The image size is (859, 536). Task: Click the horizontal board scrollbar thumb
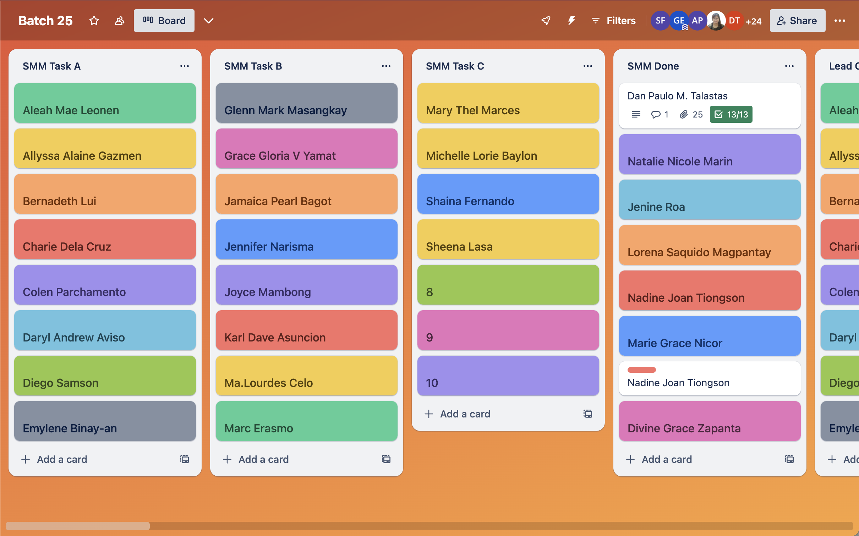(x=78, y=526)
